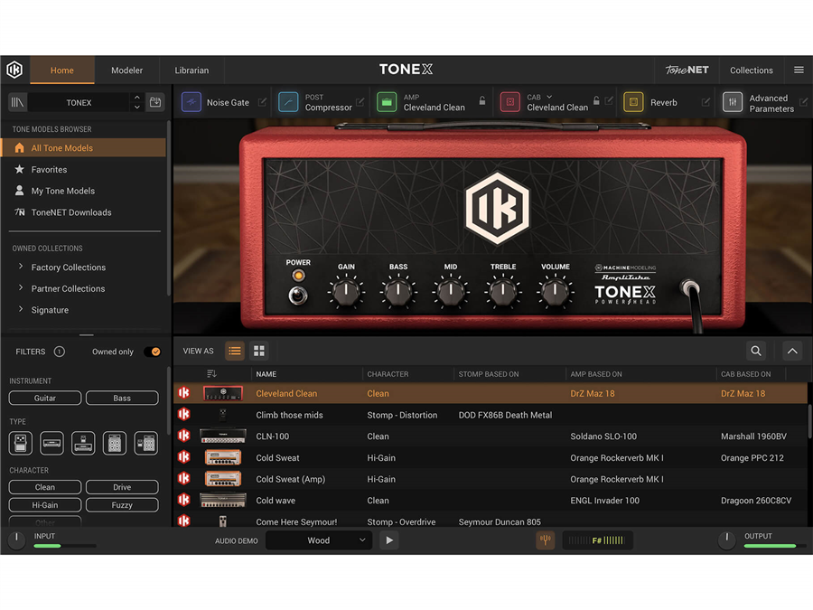This screenshot has width=813, height=610.
Task: Switch to the Modeler tab
Action: pos(127,70)
